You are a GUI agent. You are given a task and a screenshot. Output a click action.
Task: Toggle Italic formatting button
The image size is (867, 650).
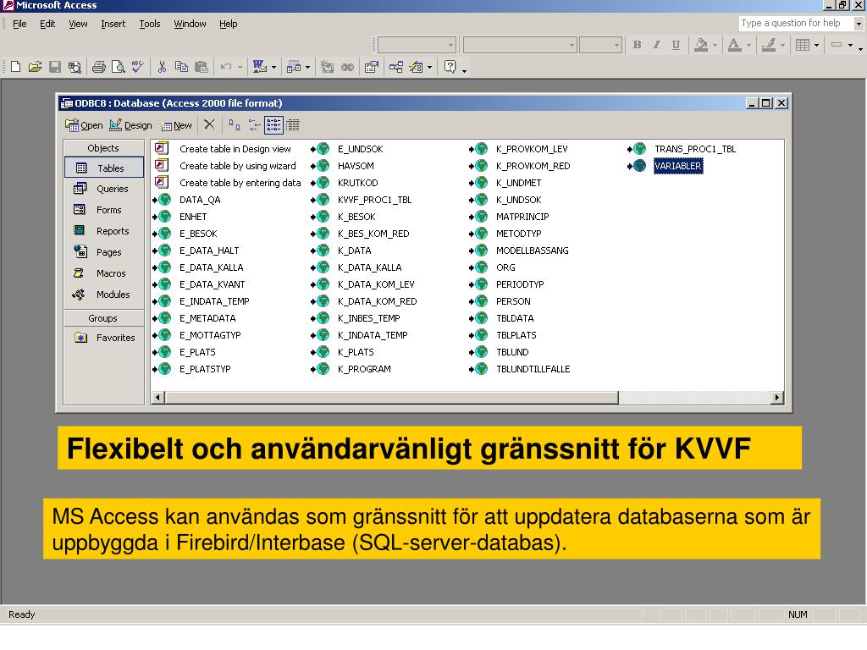tap(656, 45)
